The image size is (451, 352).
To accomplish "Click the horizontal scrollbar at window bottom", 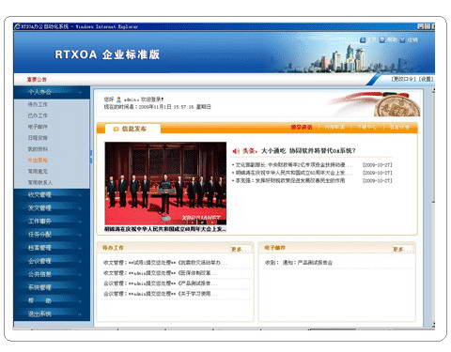I will (x=224, y=329).
